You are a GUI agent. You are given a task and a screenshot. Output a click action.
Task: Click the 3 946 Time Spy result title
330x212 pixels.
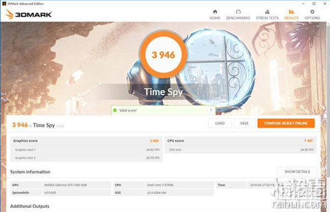click(38, 125)
